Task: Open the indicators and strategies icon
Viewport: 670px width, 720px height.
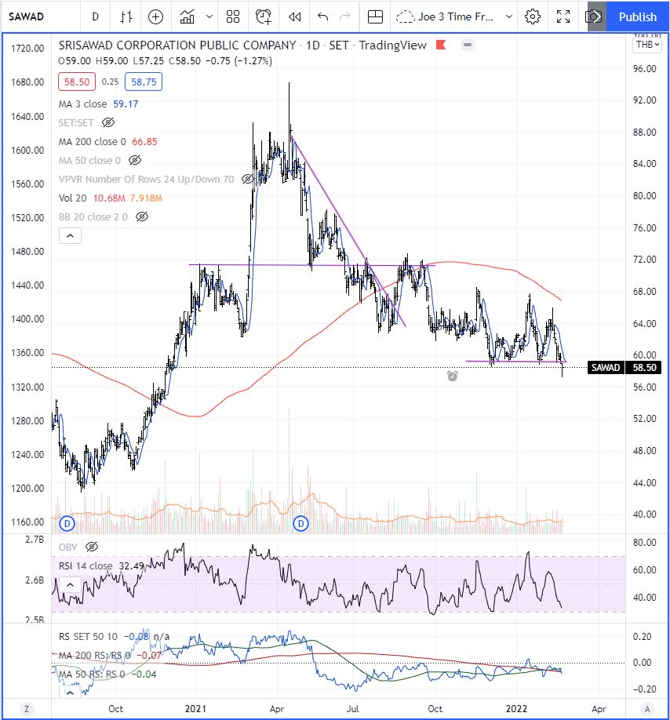Action: coord(187,17)
